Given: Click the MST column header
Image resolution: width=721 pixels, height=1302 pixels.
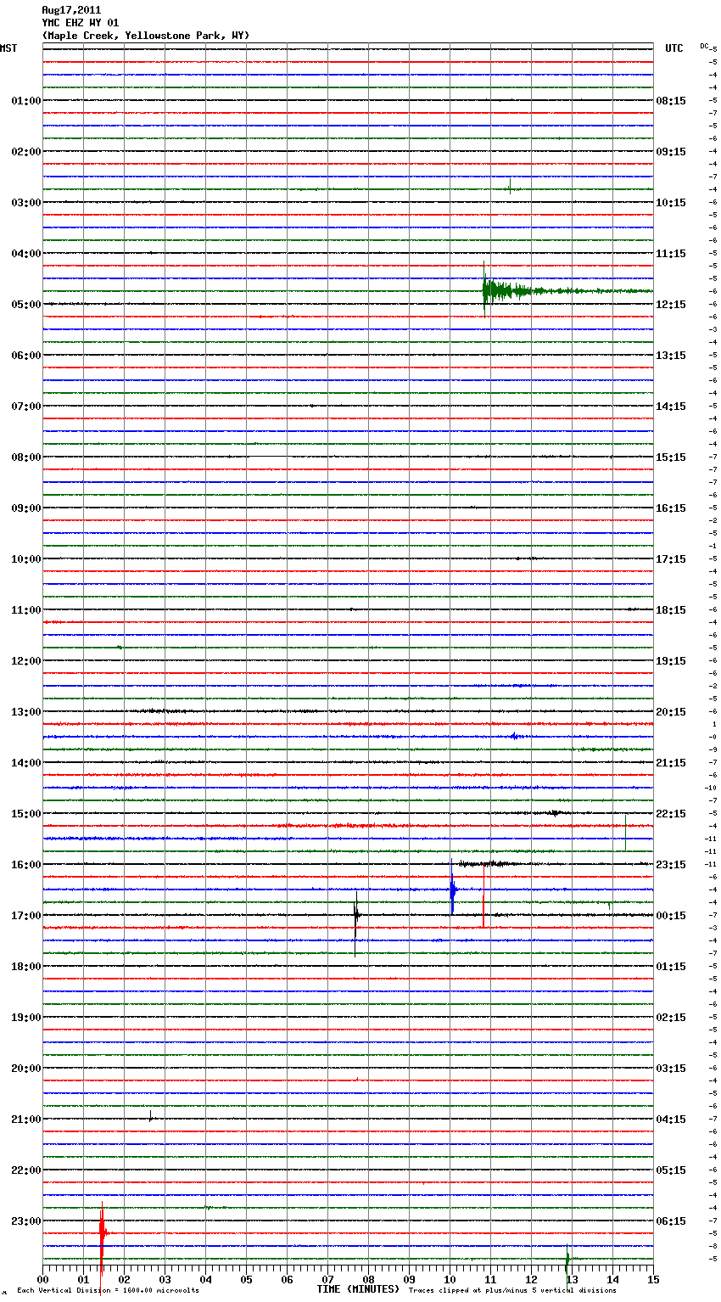Looking at the screenshot, I should [8, 48].
